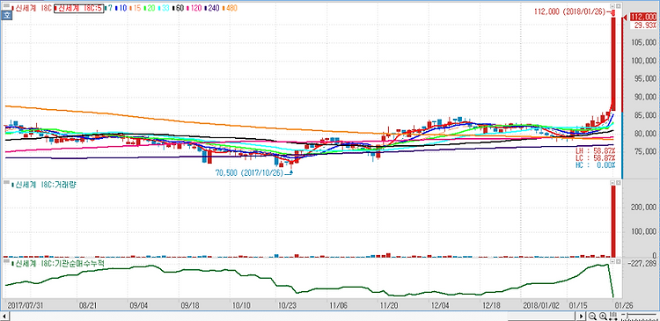Screen dimensions: 660x321
Task: Click the 60-day moving average legend
Action: [x=178, y=8]
